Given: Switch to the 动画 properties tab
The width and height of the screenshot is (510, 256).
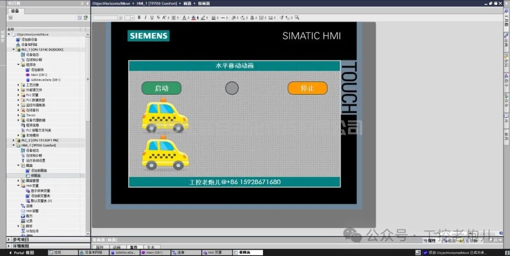Looking at the screenshot, I should tap(117, 247).
